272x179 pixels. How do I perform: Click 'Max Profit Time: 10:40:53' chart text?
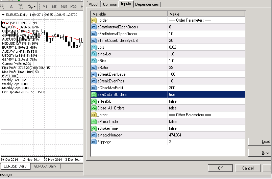(21, 72)
